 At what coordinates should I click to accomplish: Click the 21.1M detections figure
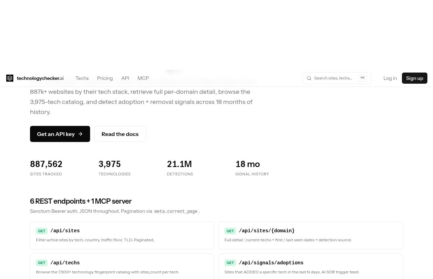click(x=179, y=164)
